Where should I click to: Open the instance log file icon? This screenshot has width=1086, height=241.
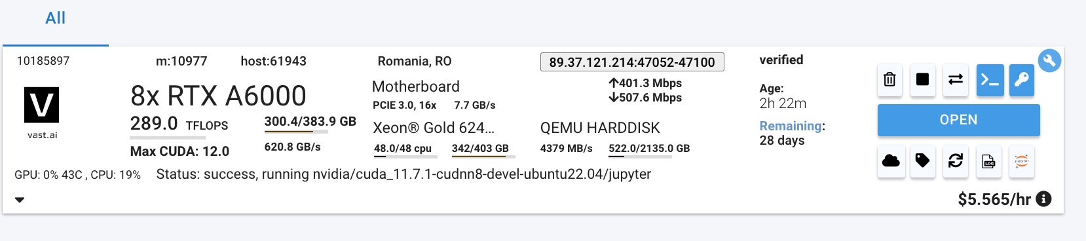pyautogui.click(x=989, y=161)
